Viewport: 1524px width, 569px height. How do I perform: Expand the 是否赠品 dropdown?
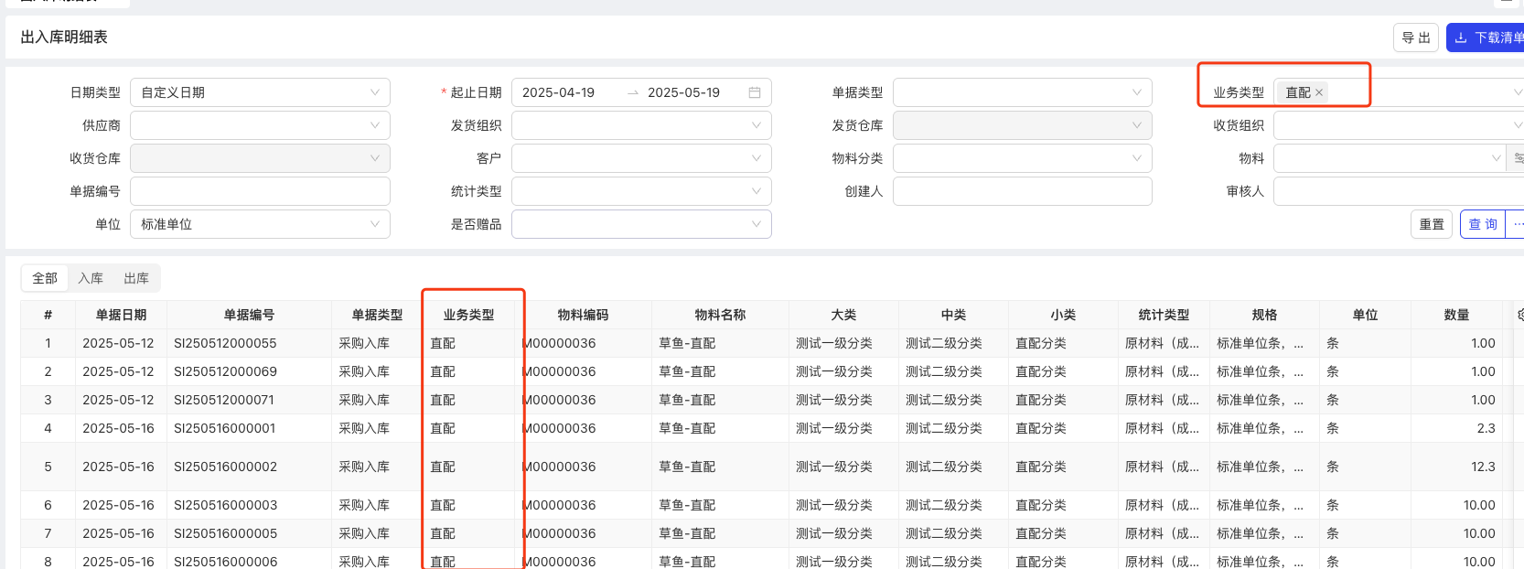(641, 224)
